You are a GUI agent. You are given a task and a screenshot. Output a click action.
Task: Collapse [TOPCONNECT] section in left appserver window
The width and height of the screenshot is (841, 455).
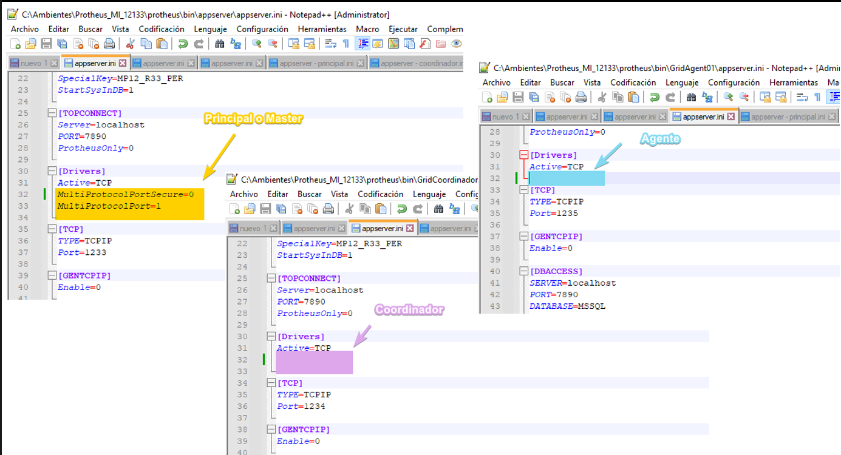pos(51,113)
